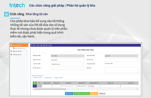Click the Người lập phiếu field

pos(122,56)
